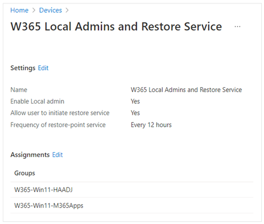This screenshot has height=224, width=264.
Task: Open the Home breadcrumb link
Action: [19, 10]
